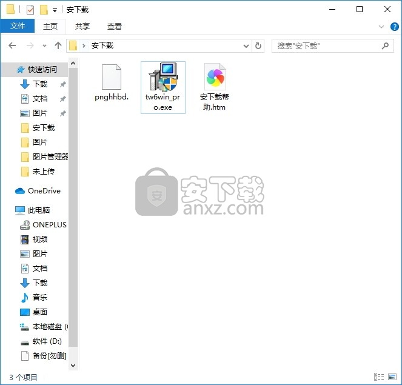The image size is (402, 385).
Task: Switch to large icons view in the status bar
Action: 392,377
